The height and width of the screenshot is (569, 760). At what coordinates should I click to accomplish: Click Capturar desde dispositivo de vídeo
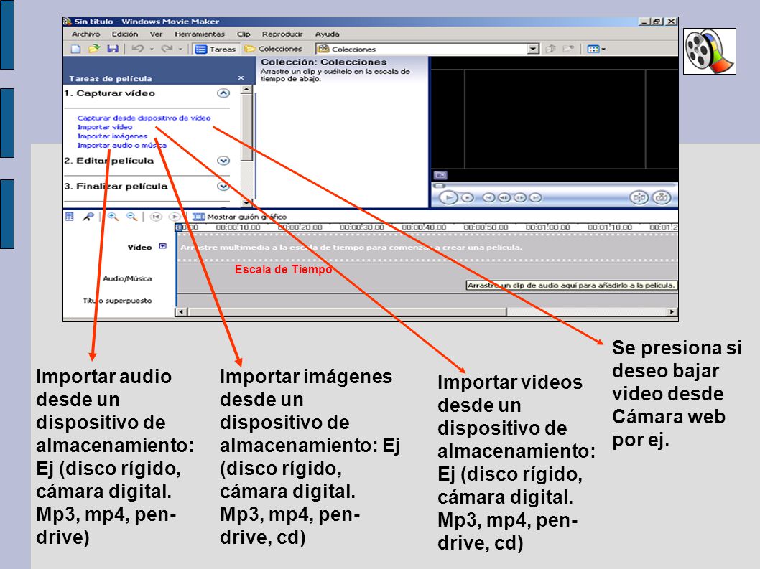tap(144, 118)
